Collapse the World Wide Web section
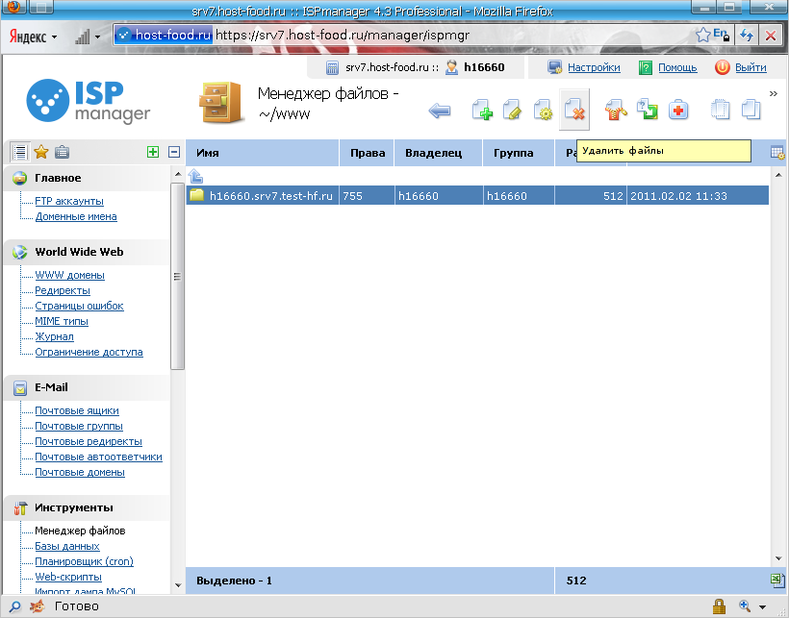789x618 pixels. click(x=79, y=252)
